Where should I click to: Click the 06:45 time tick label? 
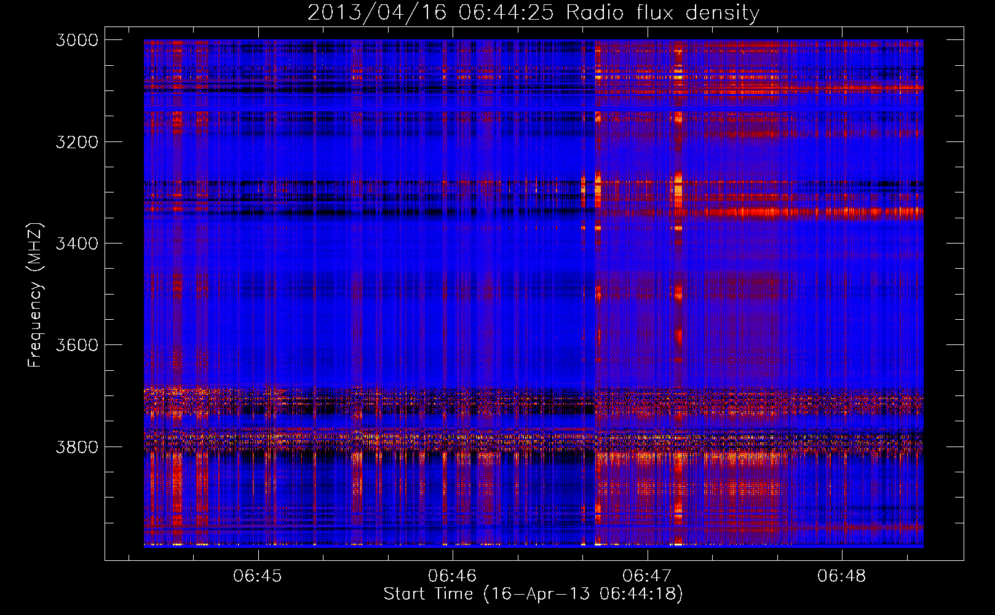(258, 576)
